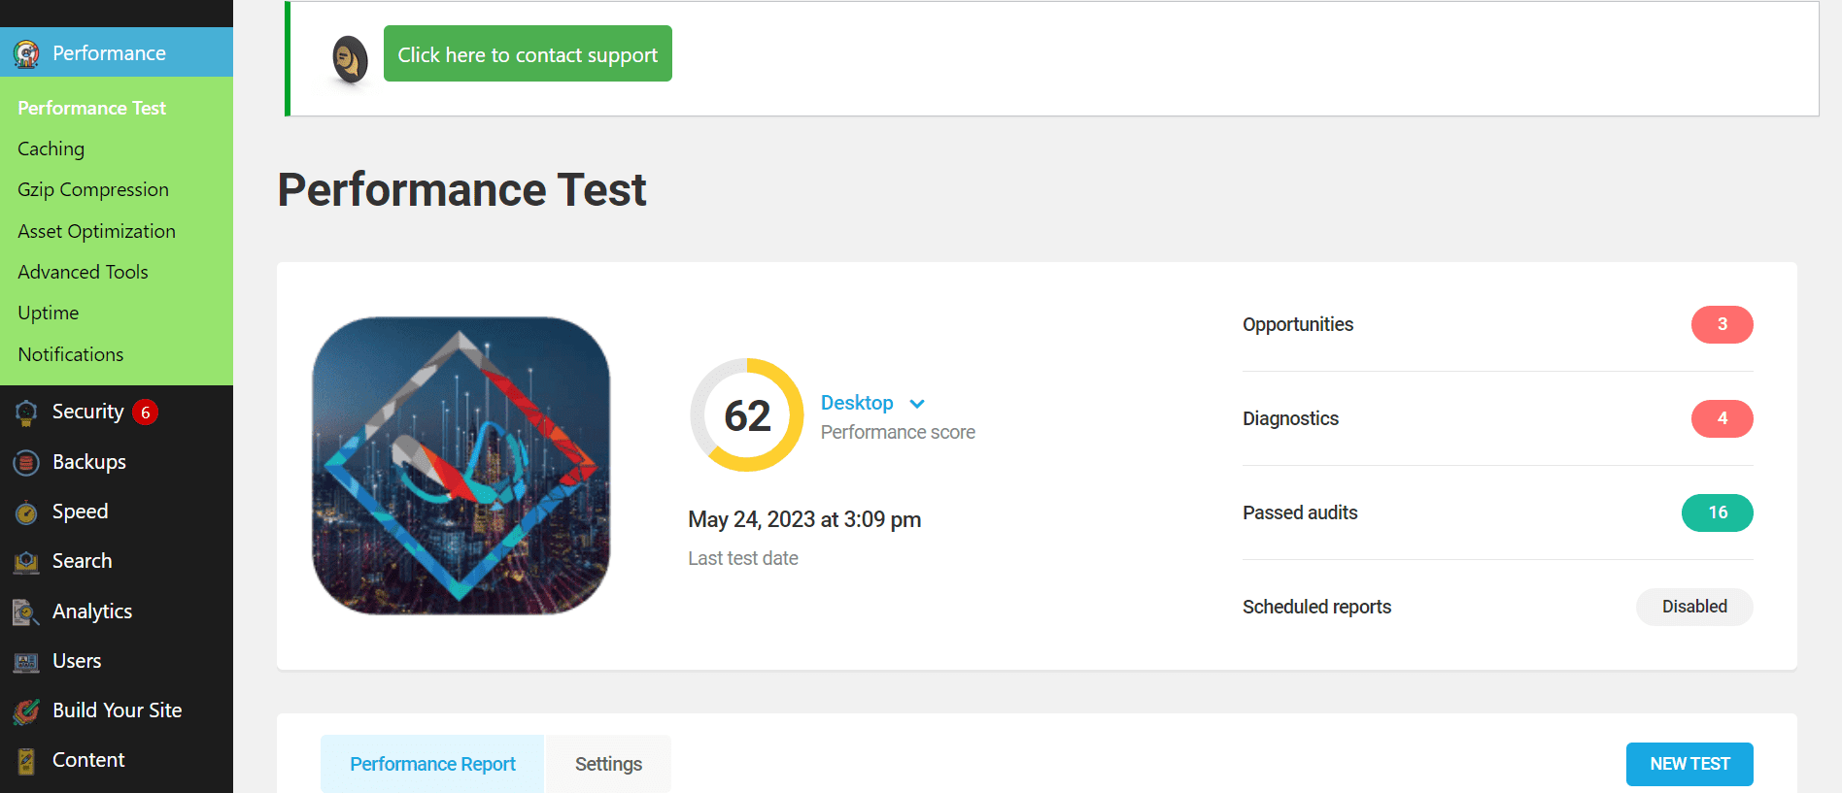The width and height of the screenshot is (1842, 793).
Task: Open Security via its shield icon
Action: tap(26, 413)
